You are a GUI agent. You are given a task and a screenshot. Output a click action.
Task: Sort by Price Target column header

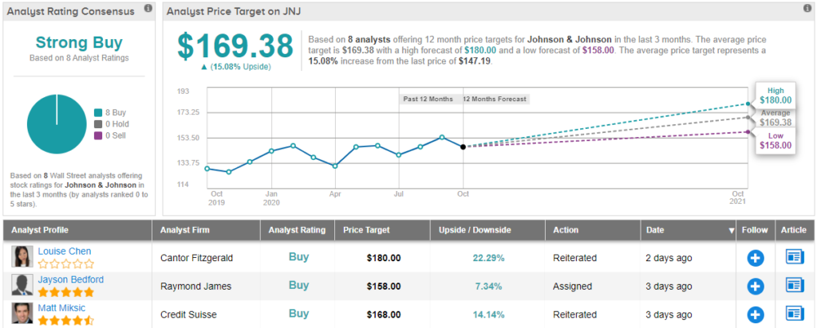(366, 230)
